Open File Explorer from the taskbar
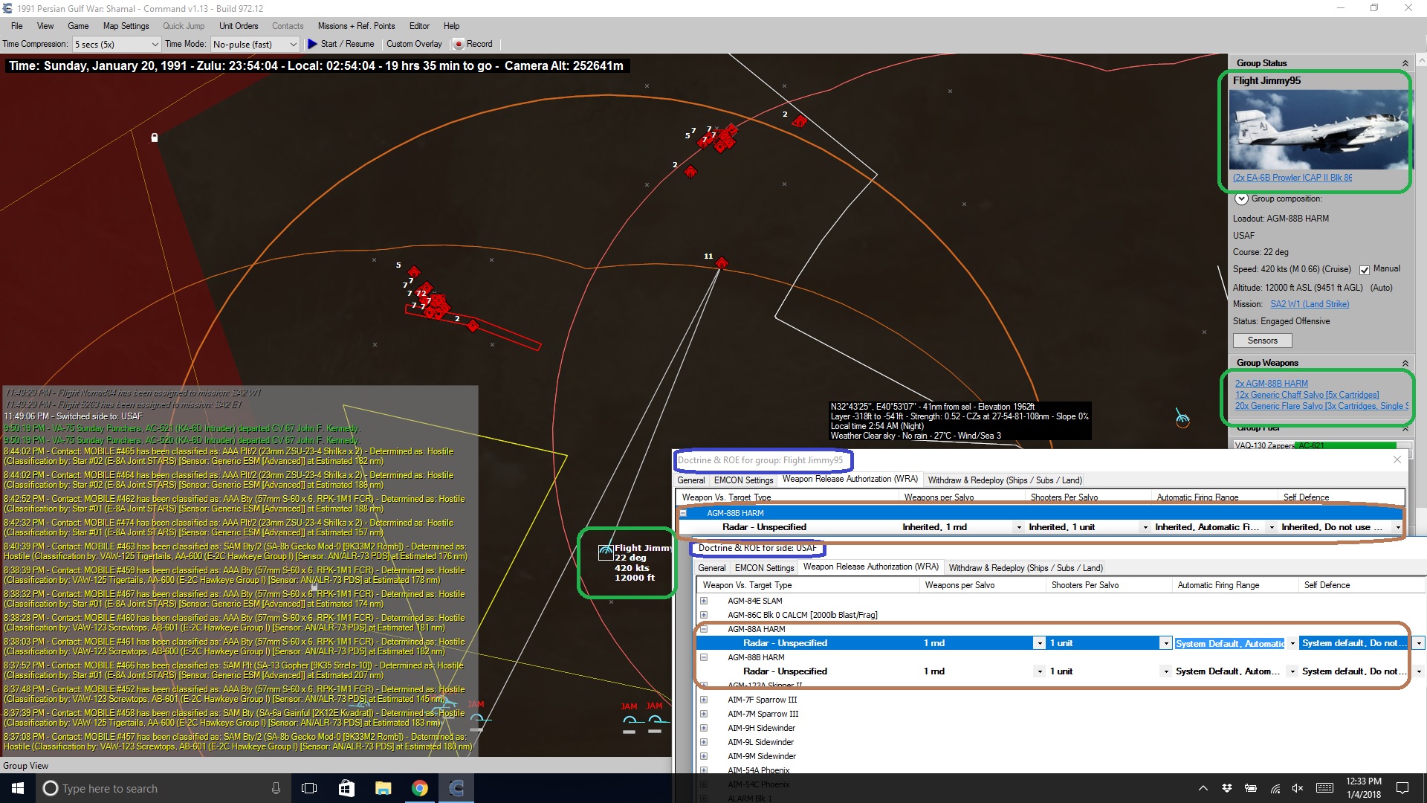The image size is (1427, 803). [x=383, y=788]
